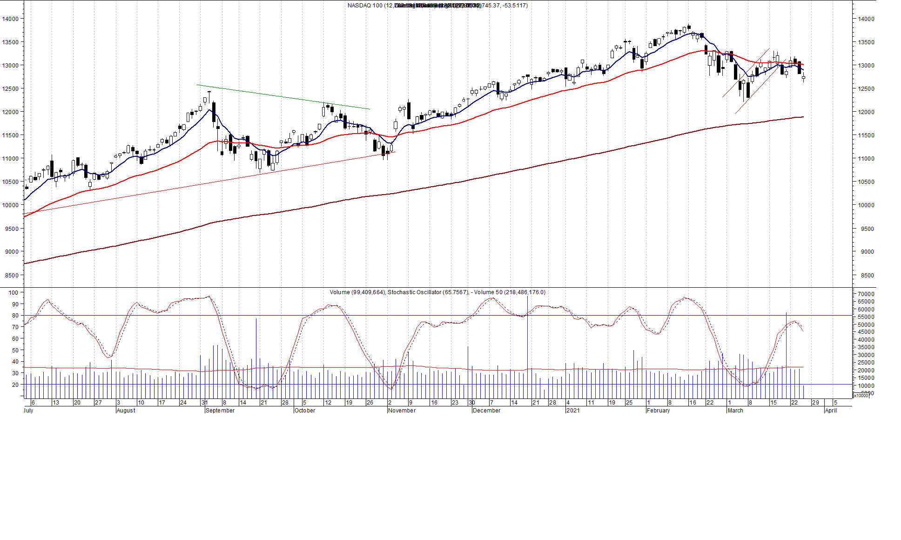Viewport: 901px width, 540px height.
Task: Click the 11500 label on right price axis
Action: pos(867,135)
